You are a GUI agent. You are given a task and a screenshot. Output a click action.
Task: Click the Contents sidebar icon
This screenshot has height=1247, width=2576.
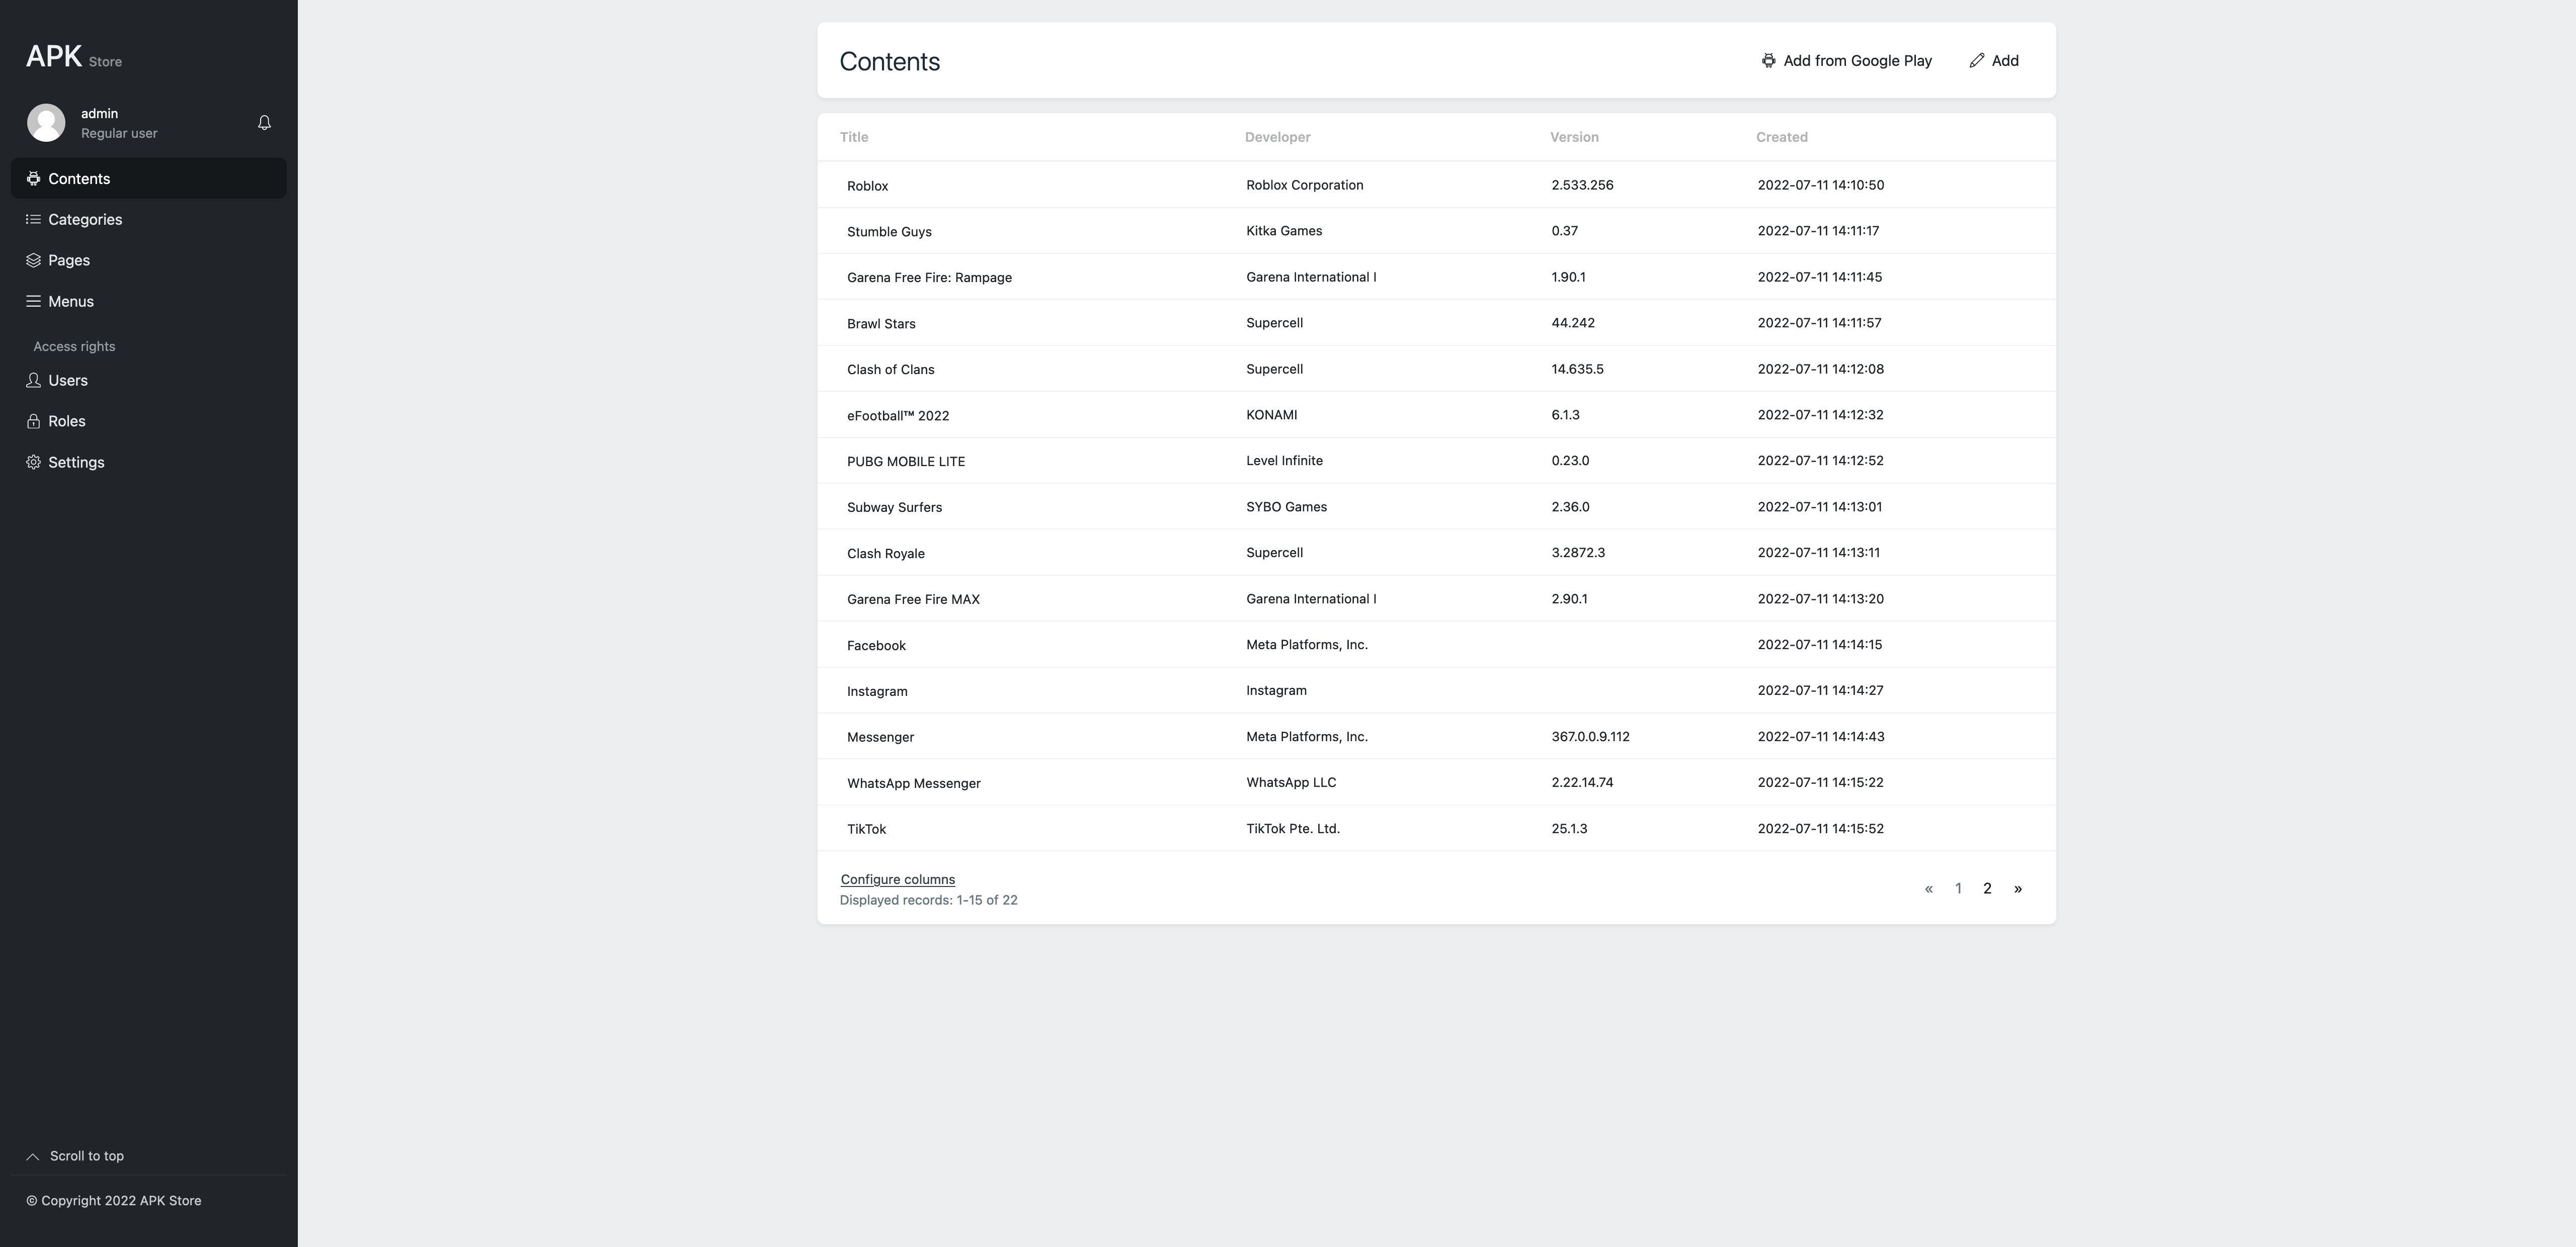(x=33, y=179)
